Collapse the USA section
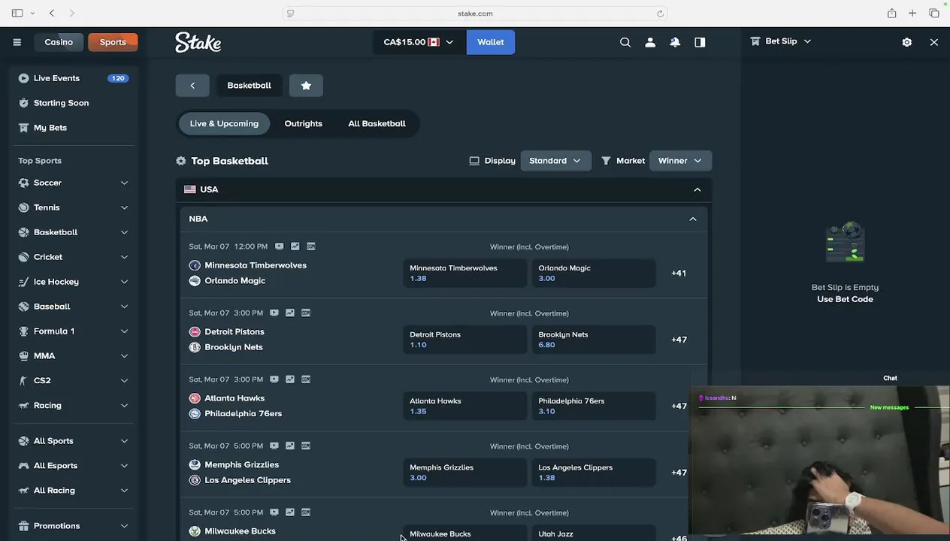The image size is (950, 541). click(x=697, y=189)
